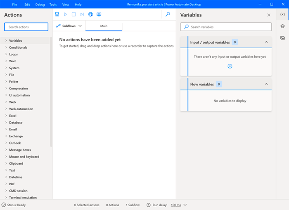Viewport: 289px width, 210px height.
Task: Expand the Compression actions group
Action: point(6,88)
